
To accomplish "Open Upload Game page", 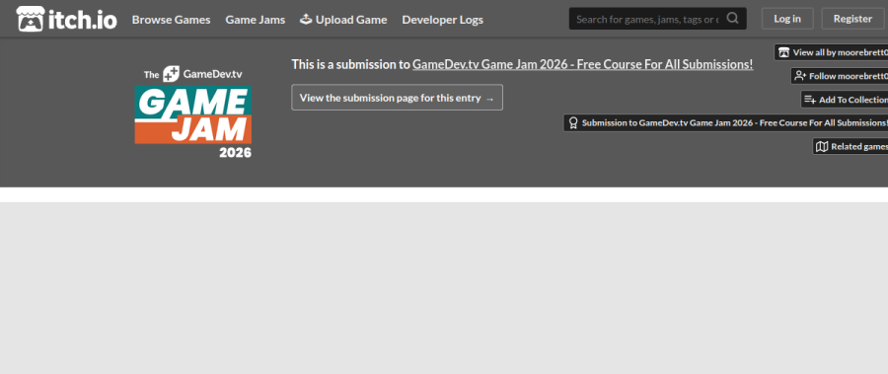I will [x=343, y=20].
